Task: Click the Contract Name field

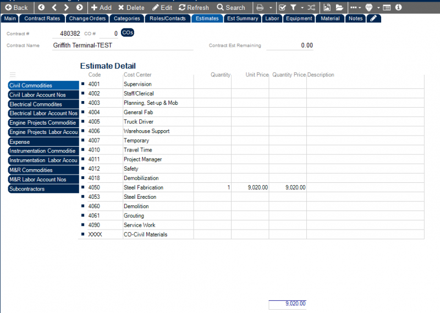Action: click(123, 46)
